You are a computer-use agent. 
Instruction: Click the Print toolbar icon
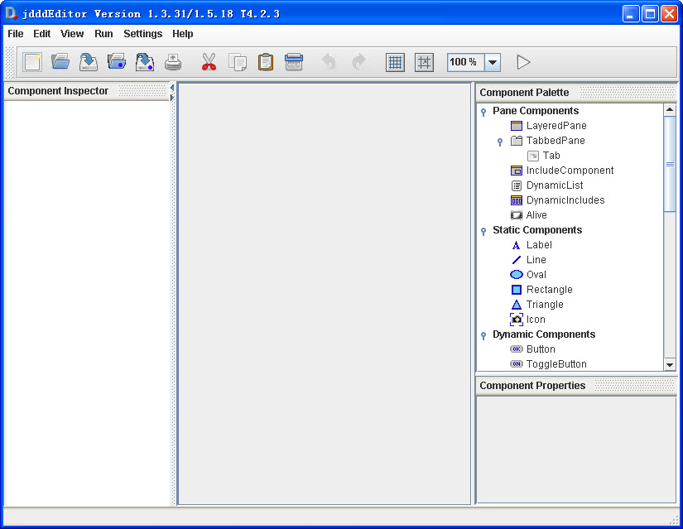(x=173, y=62)
